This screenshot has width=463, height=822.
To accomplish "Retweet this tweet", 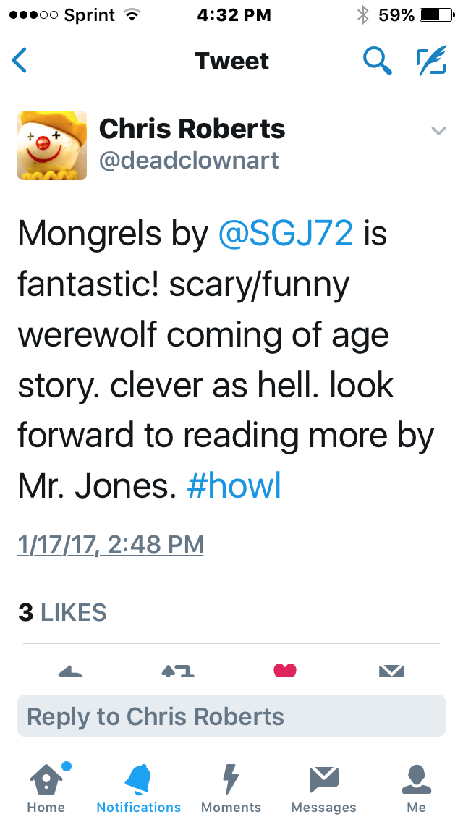I will tap(178, 671).
